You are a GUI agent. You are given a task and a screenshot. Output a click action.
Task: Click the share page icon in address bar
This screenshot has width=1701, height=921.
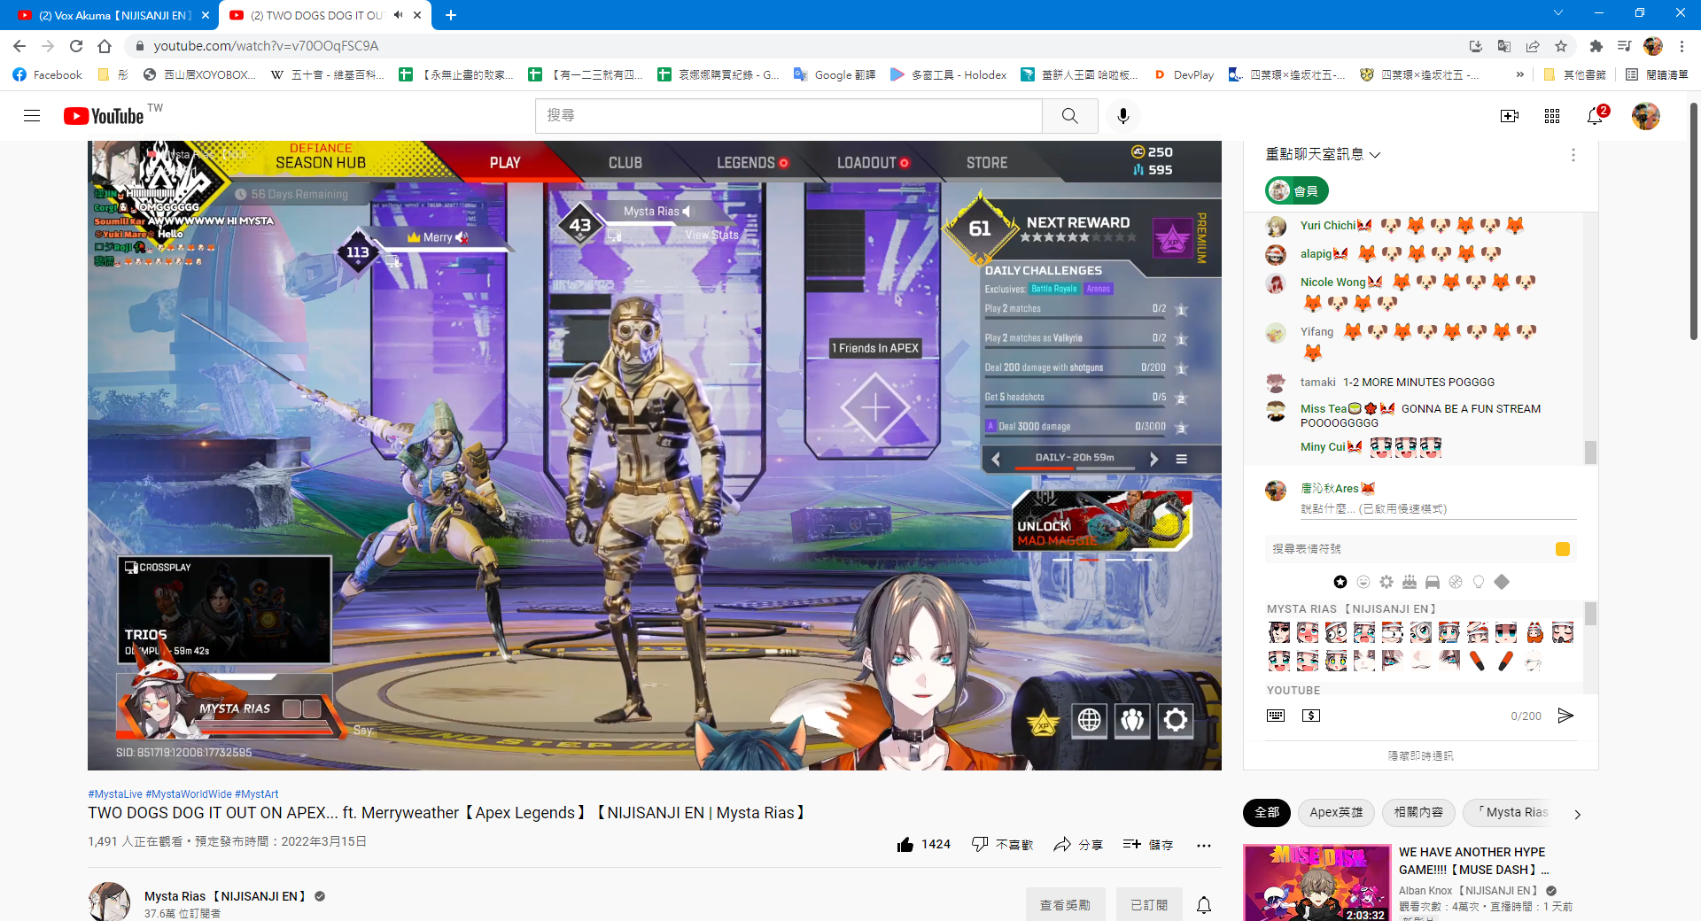[x=1533, y=46]
